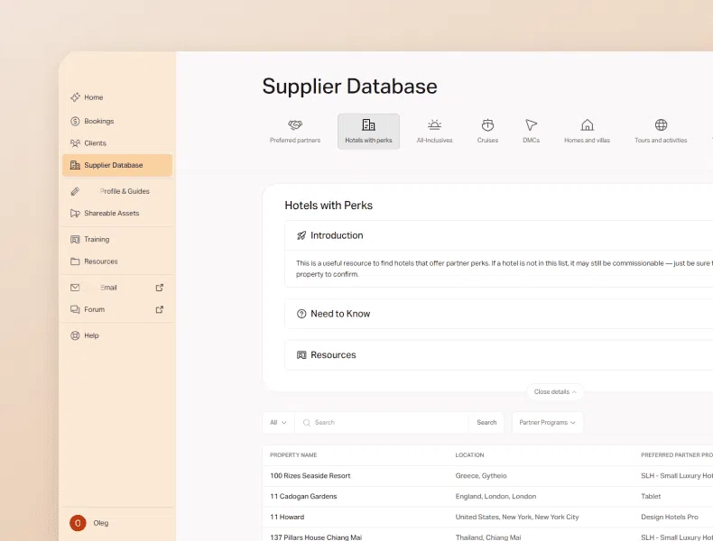Open the 11 Howard property
This screenshot has width=713, height=541.
[287, 517]
